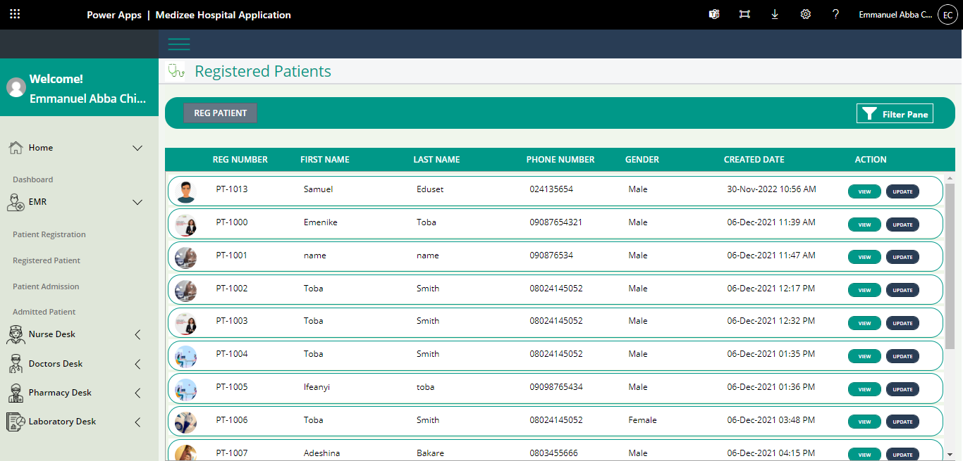View patient PT-1013 Samuel record
This screenshot has height=461, width=963.
864,191
